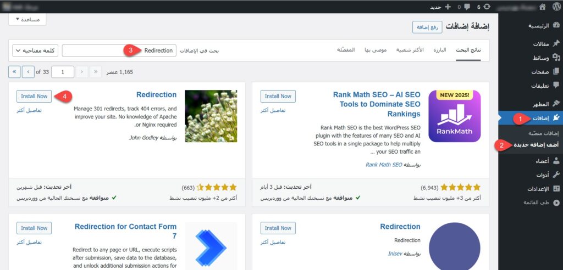
Task: Open the Pages (صفحات) menu
Action: pos(545,72)
